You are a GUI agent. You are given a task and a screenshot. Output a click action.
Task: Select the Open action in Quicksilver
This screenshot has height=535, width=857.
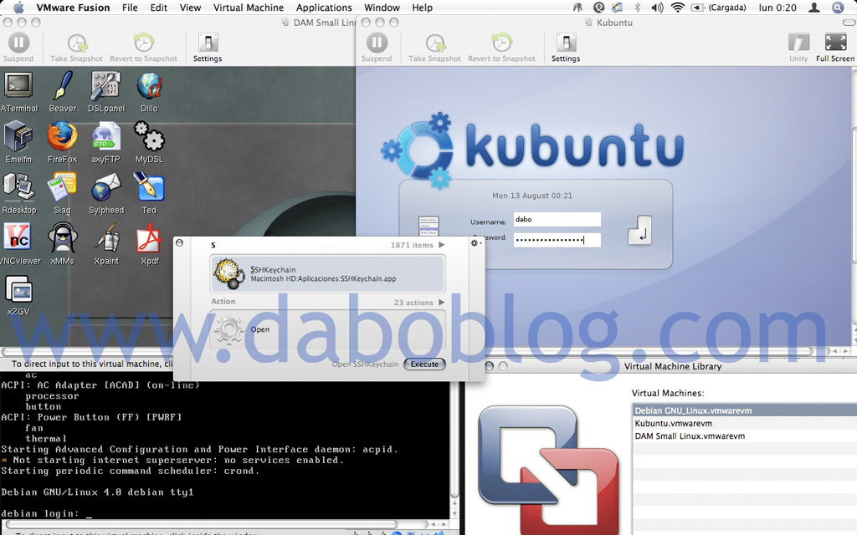point(327,329)
